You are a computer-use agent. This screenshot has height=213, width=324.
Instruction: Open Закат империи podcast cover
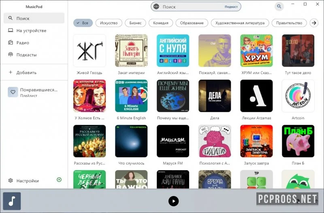[x=131, y=51]
